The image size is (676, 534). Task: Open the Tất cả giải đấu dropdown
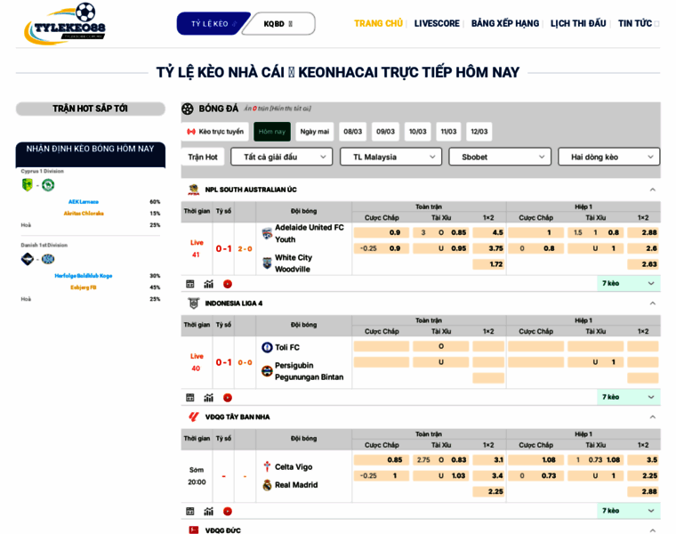click(x=282, y=157)
